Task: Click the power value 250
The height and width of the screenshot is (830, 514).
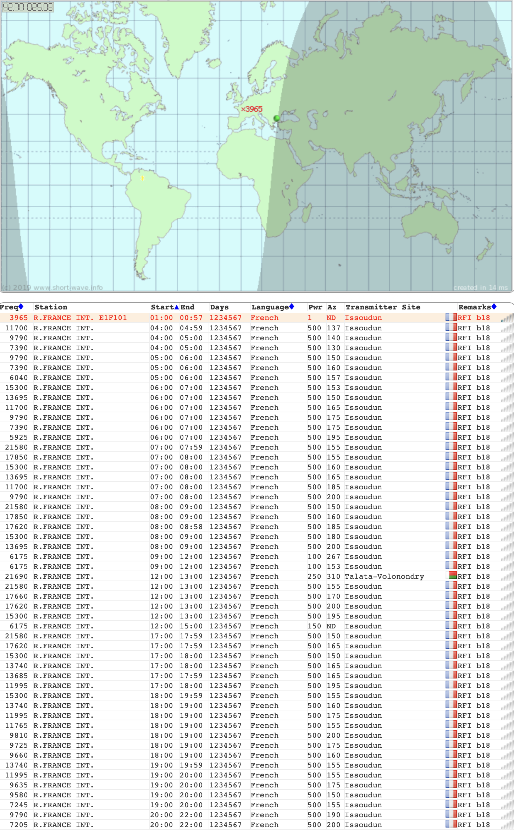Action: (314, 576)
